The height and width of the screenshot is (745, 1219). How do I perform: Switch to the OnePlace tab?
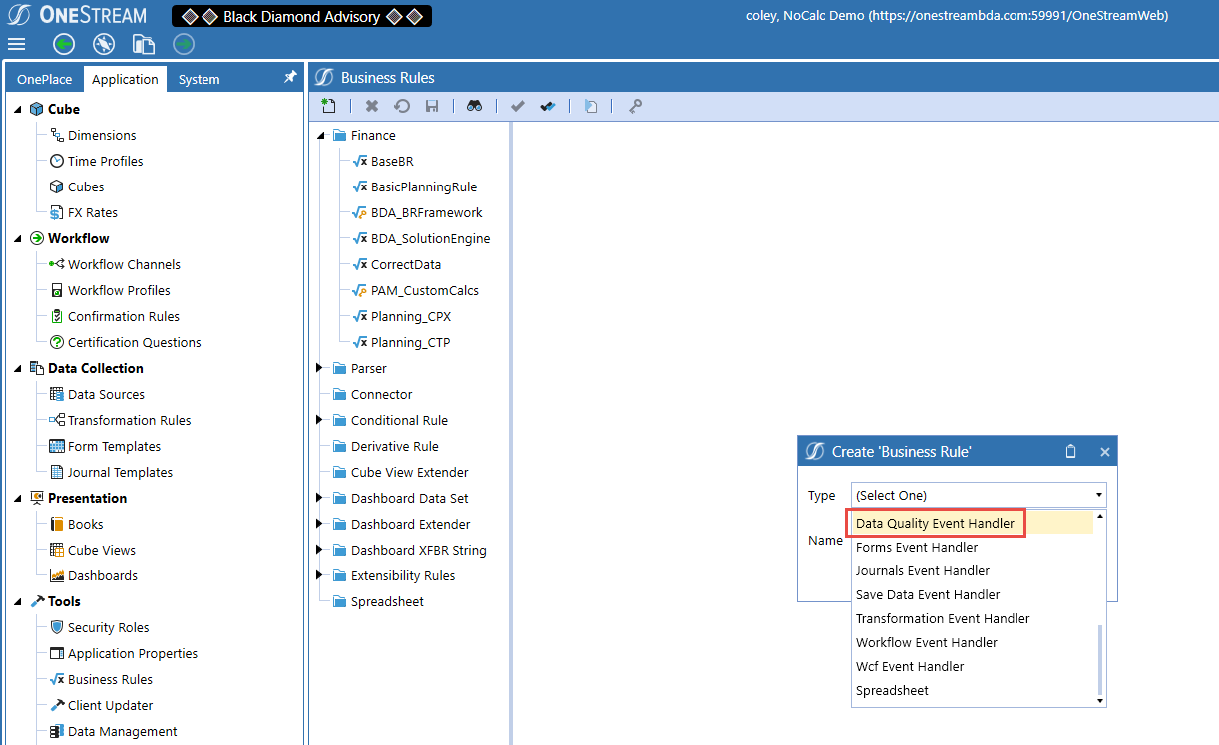point(45,79)
